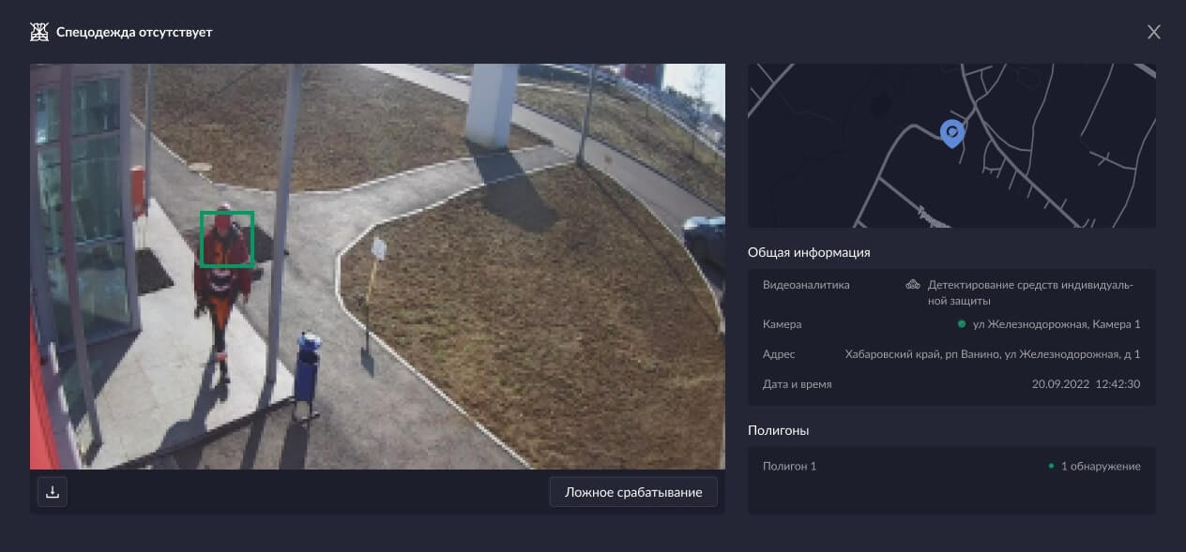Click the Видеоаналитика label
The width and height of the screenshot is (1186, 552).
(x=806, y=285)
